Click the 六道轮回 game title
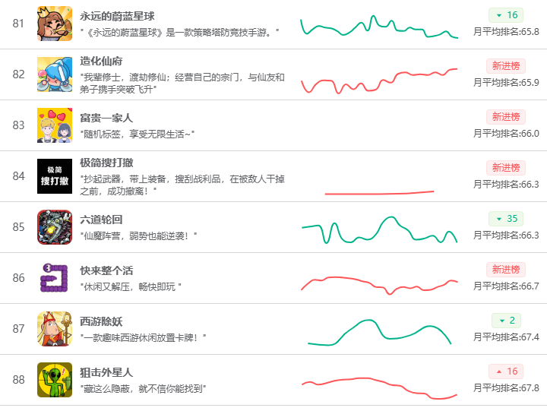Screen dimensions: 547x411 click(x=102, y=220)
